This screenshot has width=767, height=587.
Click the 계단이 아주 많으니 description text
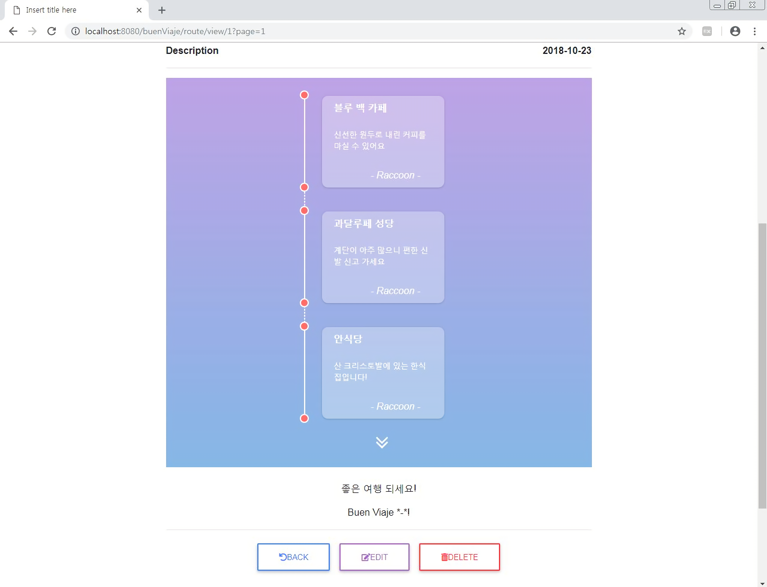381,256
